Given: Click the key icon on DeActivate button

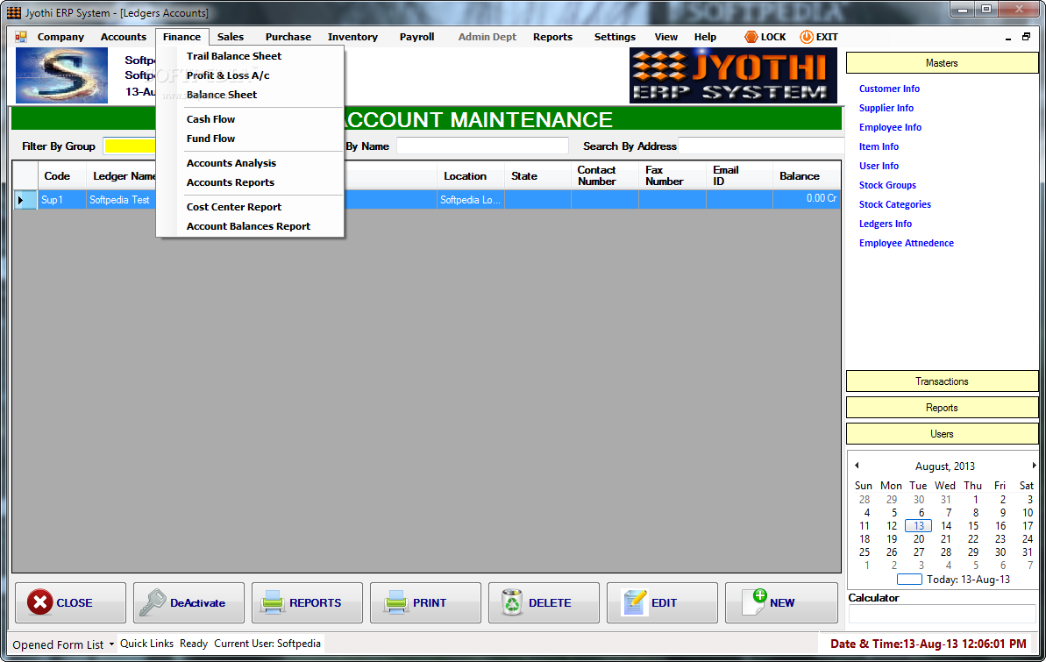Looking at the screenshot, I should (x=152, y=602).
